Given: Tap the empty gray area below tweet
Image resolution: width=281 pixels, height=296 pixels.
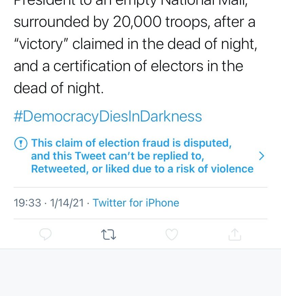Looking at the screenshot, I should [140, 272].
